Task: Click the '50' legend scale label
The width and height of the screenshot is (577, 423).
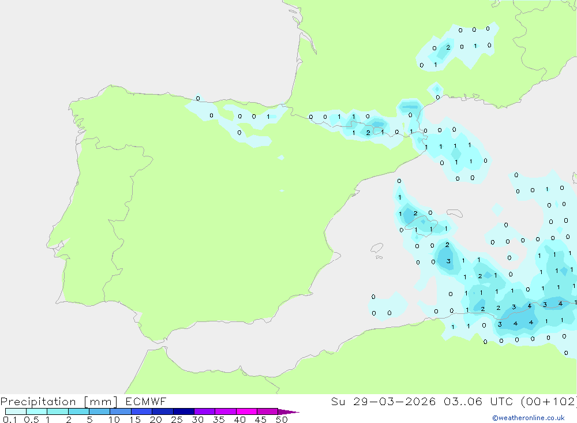Action: 282,420
